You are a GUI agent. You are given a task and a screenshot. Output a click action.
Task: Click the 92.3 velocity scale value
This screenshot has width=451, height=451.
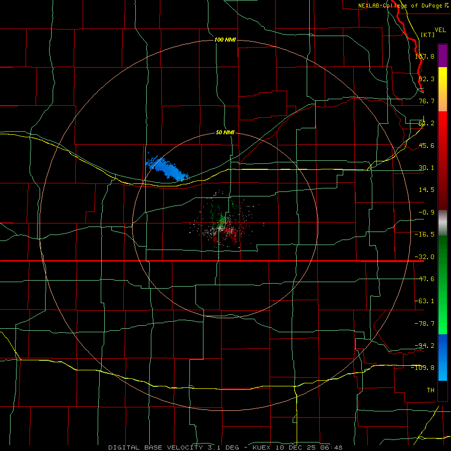[426, 79]
